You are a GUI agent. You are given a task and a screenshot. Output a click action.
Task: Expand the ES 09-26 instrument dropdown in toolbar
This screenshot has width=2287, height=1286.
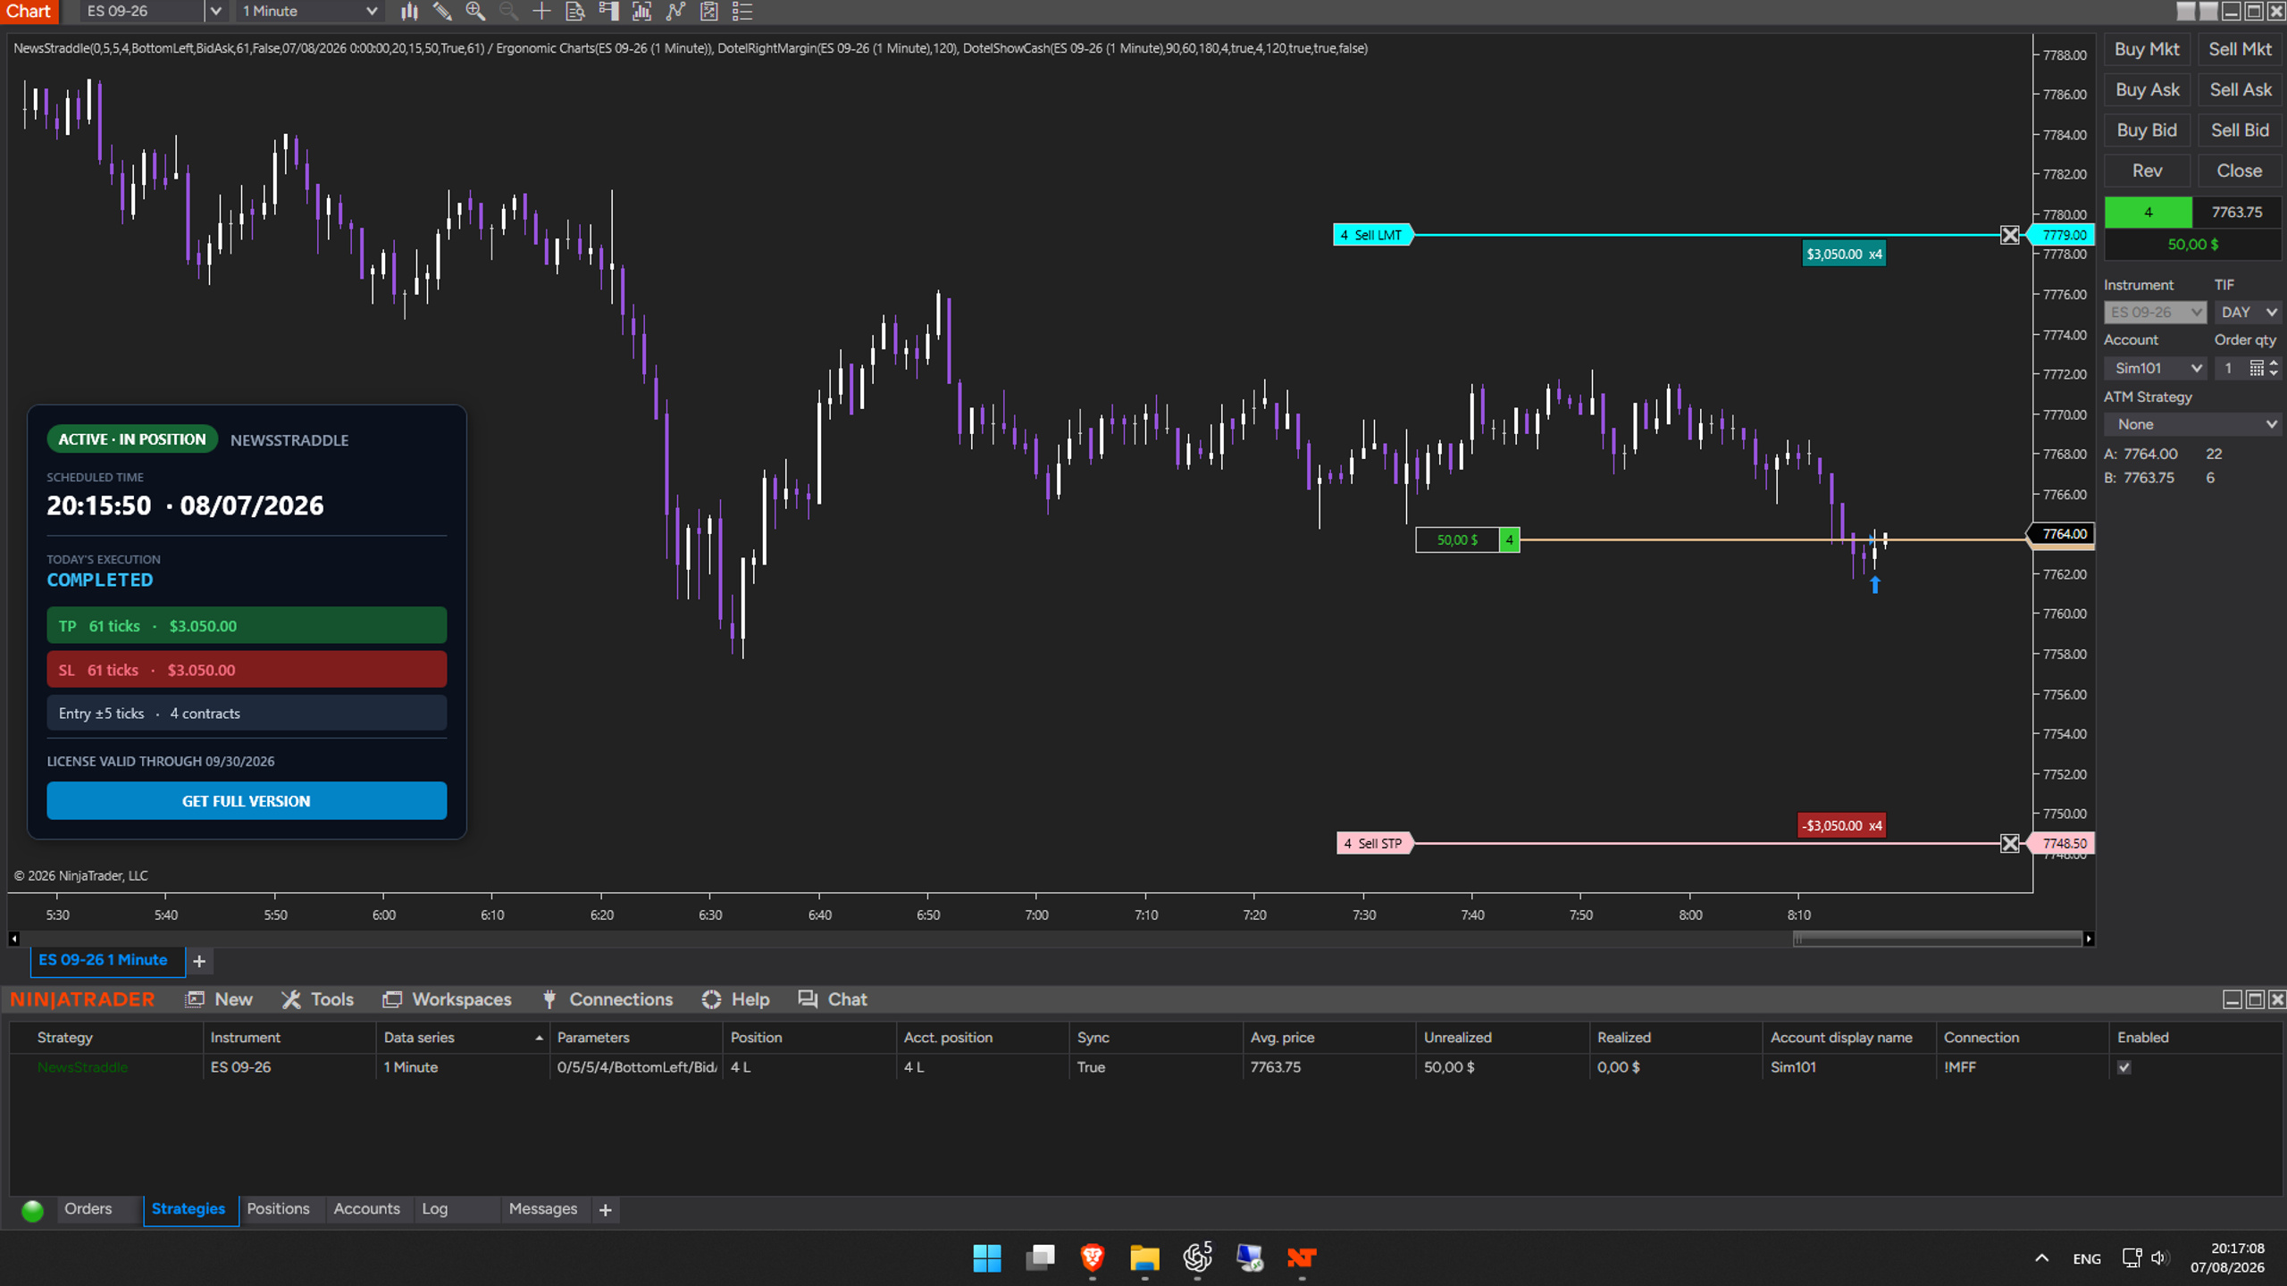click(215, 12)
